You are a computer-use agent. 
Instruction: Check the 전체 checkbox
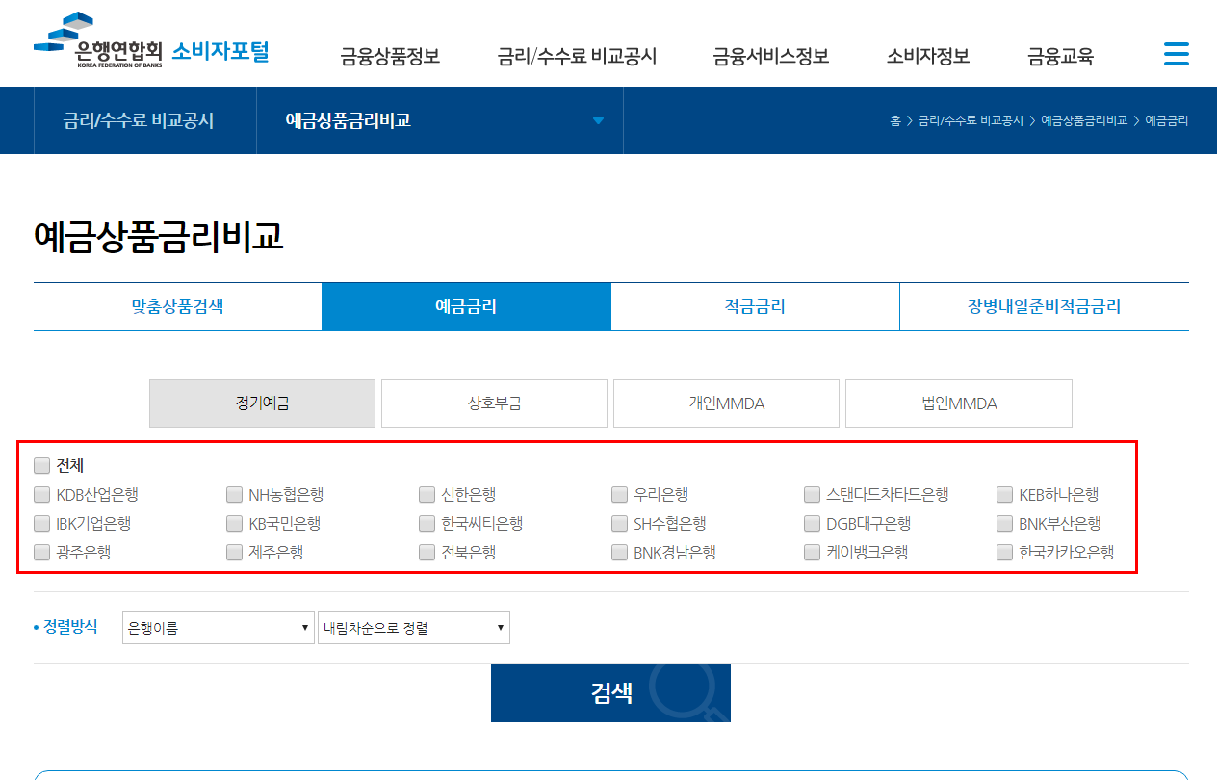pyautogui.click(x=41, y=466)
